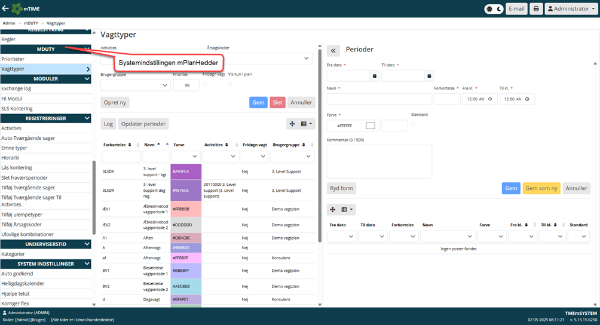Screen dimensions: 600x325
Task: Check the Standard checkbox in the Perioder form
Action: [x=413, y=124]
